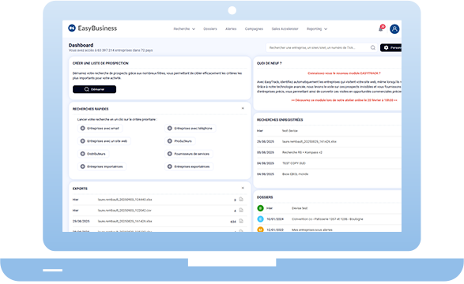
Task: Select Producteurs quick search label
Action: (183, 141)
